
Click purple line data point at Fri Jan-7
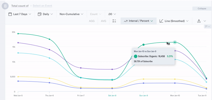click(x=81, y=68)
